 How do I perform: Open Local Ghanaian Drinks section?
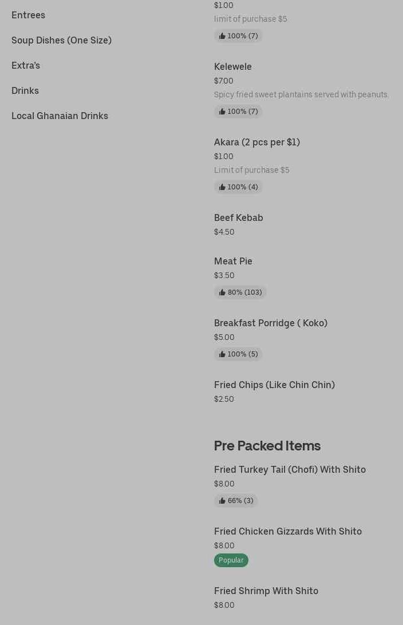click(60, 116)
